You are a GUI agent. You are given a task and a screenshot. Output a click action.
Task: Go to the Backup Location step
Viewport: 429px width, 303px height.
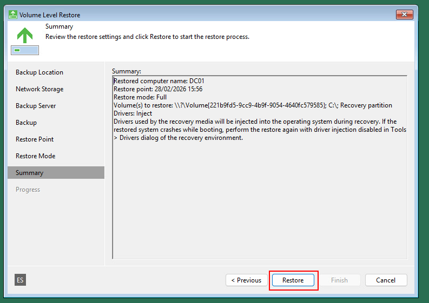tap(39, 72)
